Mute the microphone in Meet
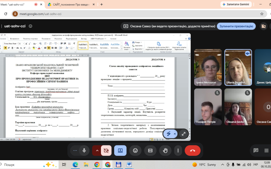This screenshot has width=271, height=169. point(84,150)
